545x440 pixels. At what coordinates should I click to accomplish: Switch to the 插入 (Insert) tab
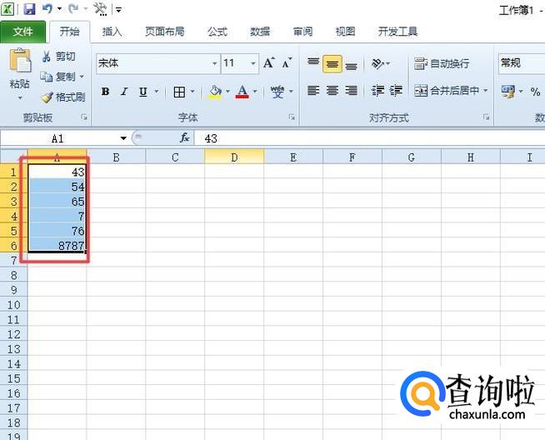coord(112,32)
